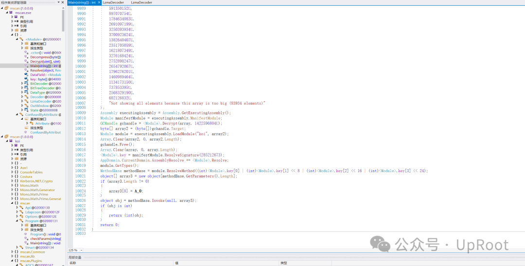Viewport: 525px width, 266px height.
Task: Click the BitTreeDecoder struct icon
Action: click(26, 88)
